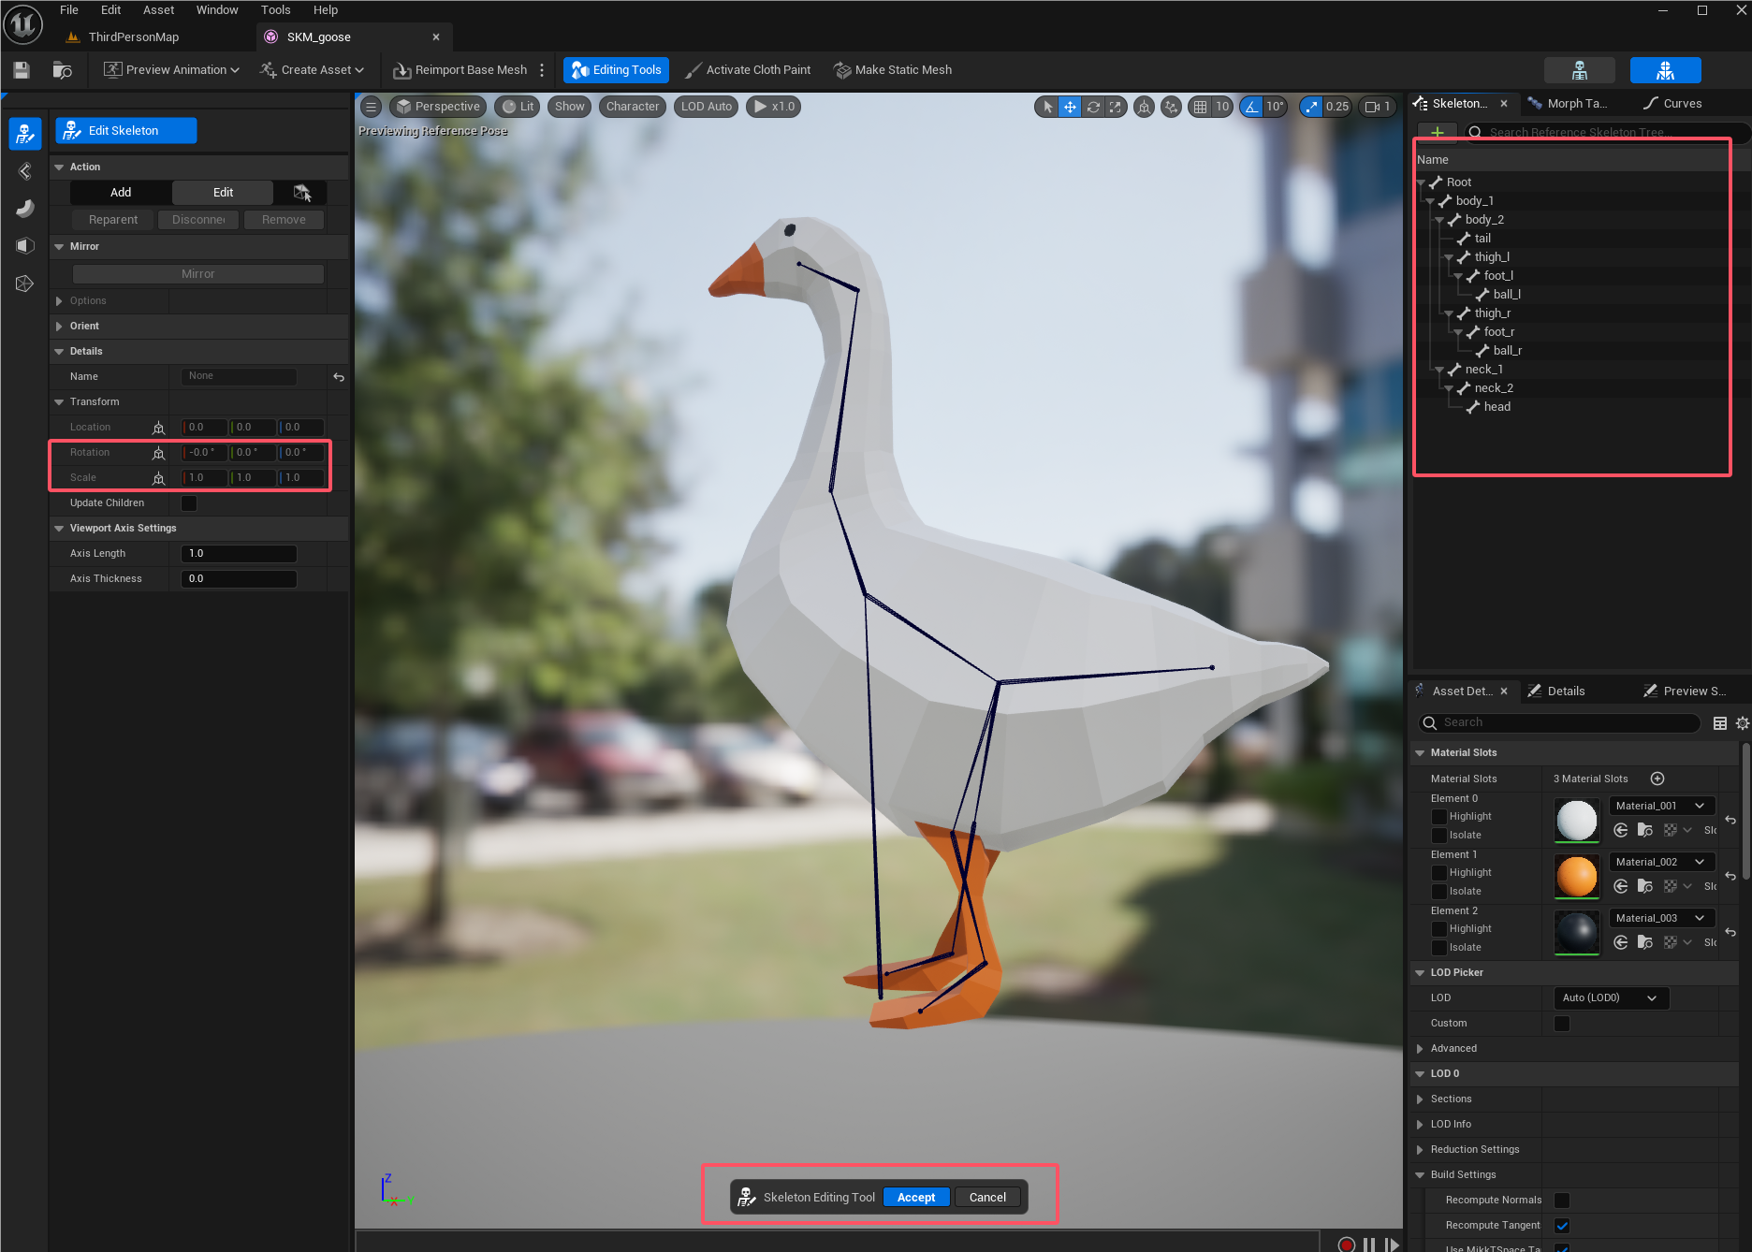Click the Skeleton editor mode button at top right
This screenshot has width=1752, height=1252.
point(1580,70)
